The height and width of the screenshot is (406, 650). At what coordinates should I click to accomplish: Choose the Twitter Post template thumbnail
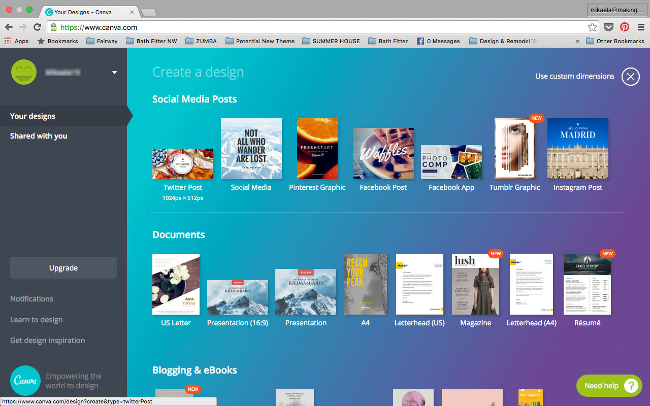pyautogui.click(x=183, y=164)
